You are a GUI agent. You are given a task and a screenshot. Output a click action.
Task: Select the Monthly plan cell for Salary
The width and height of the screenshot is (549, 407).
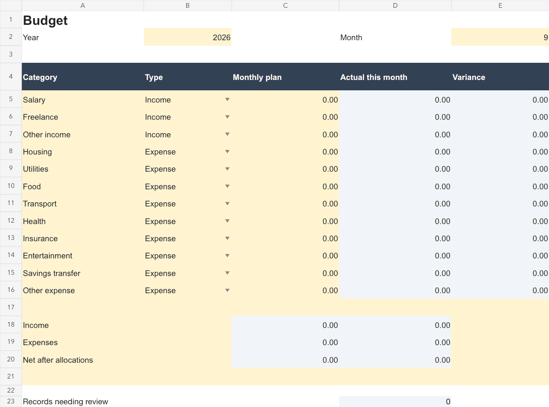pyautogui.click(x=285, y=99)
